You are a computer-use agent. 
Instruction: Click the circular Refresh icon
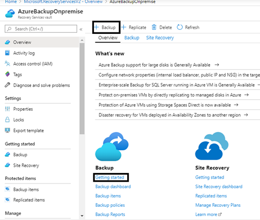[180, 27]
